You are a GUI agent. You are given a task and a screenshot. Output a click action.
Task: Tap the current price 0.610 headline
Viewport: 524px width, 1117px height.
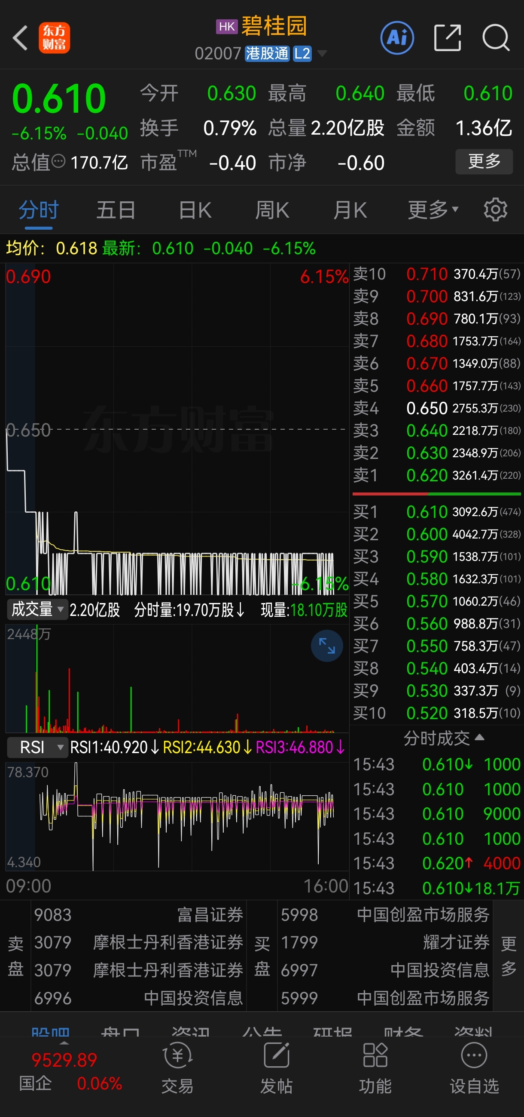click(59, 98)
